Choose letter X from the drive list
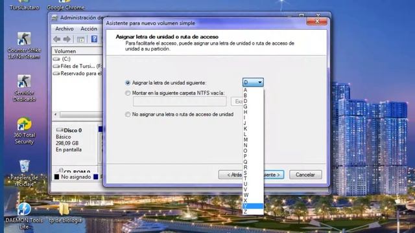This screenshot has height=233, width=415. (253, 201)
